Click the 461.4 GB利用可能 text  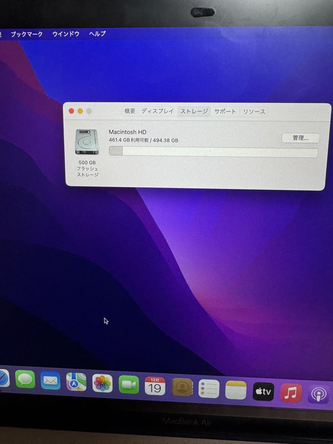click(129, 140)
